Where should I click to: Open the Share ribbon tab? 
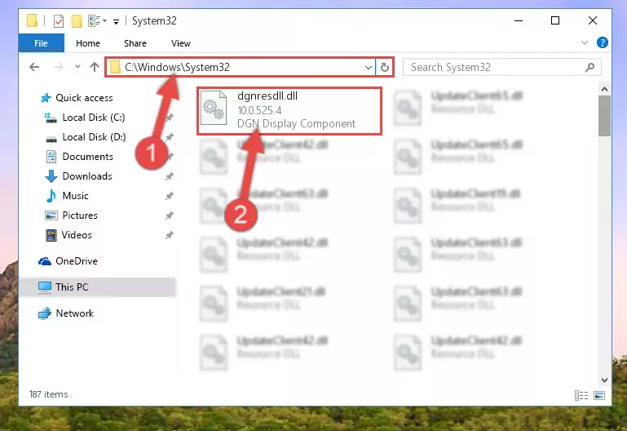[135, 43]
